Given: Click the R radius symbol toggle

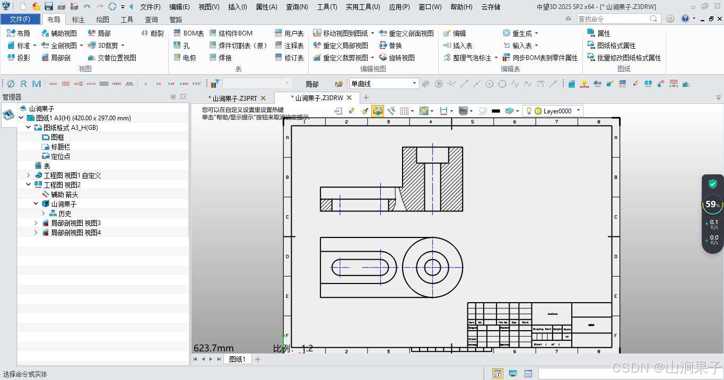Looking at the screenshot, I should click(x=23, y=84).
